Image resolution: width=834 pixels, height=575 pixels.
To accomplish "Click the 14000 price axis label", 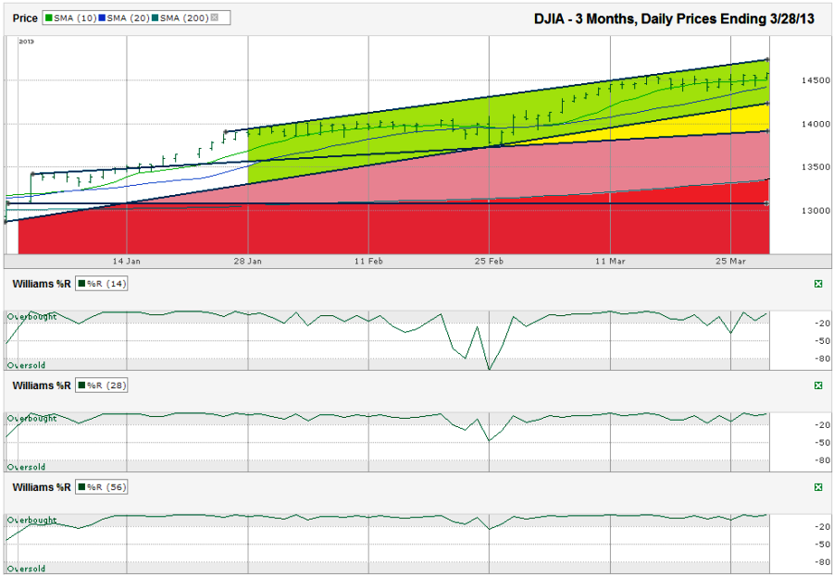I will (815, 124).
